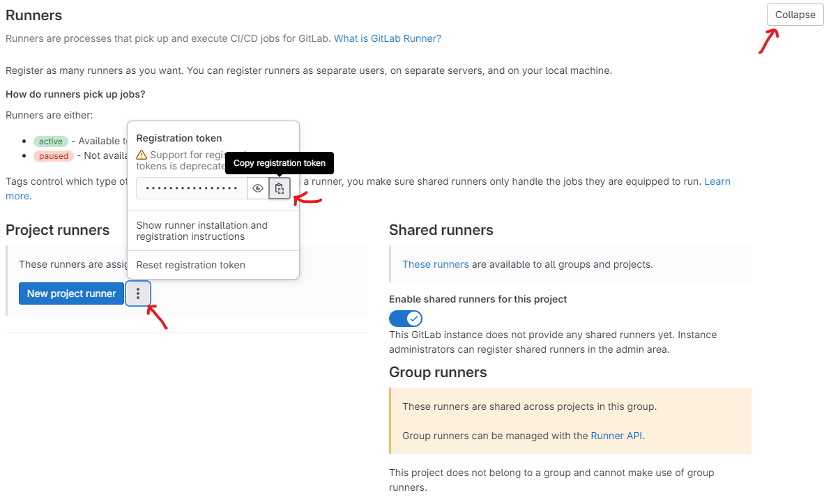This screenshot has width=831, height=504.
Task: Click the Project runners heading
Action: point(58,230)
